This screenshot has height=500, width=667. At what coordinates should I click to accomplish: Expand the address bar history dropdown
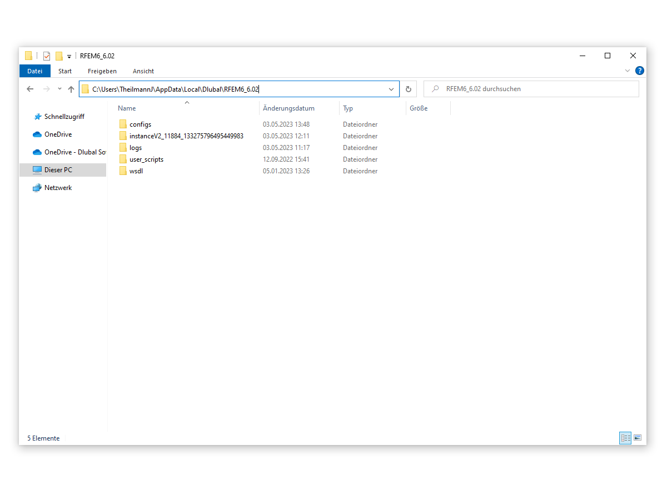click(x=391, y=89)
